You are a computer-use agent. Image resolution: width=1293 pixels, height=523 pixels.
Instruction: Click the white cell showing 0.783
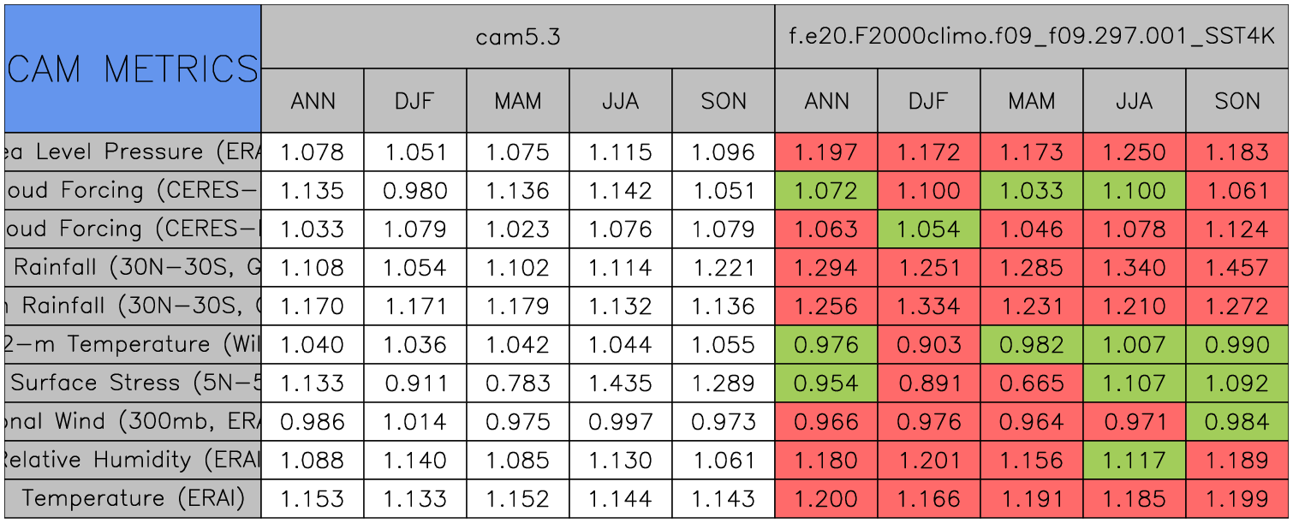point(517,383)
